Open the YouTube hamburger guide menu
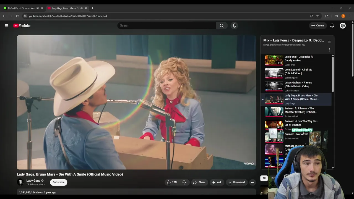Image resolution: width=354 pixels, height=199 pixels. pyautogui.click(x=7, y=26)
